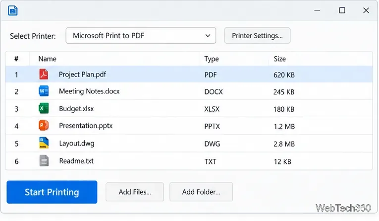Click row number 6 cell
The height and width of the screenshot is (221, 379).
(16, 161)
